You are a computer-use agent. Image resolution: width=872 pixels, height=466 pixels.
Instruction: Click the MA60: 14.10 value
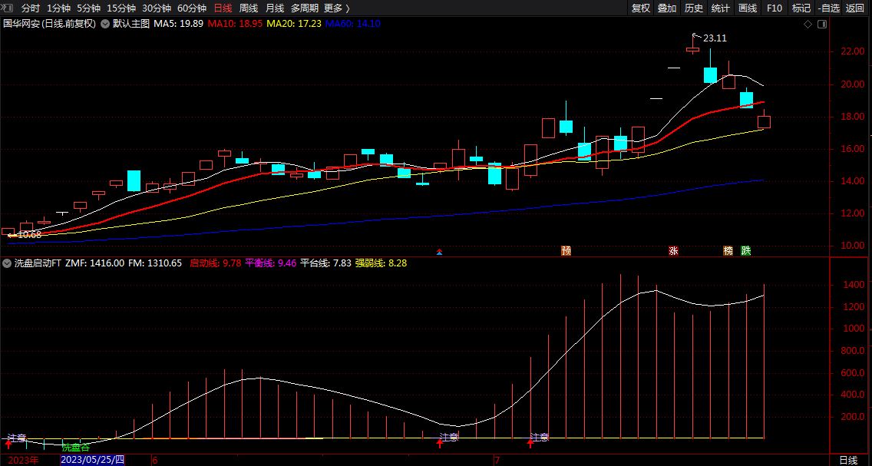352,24
